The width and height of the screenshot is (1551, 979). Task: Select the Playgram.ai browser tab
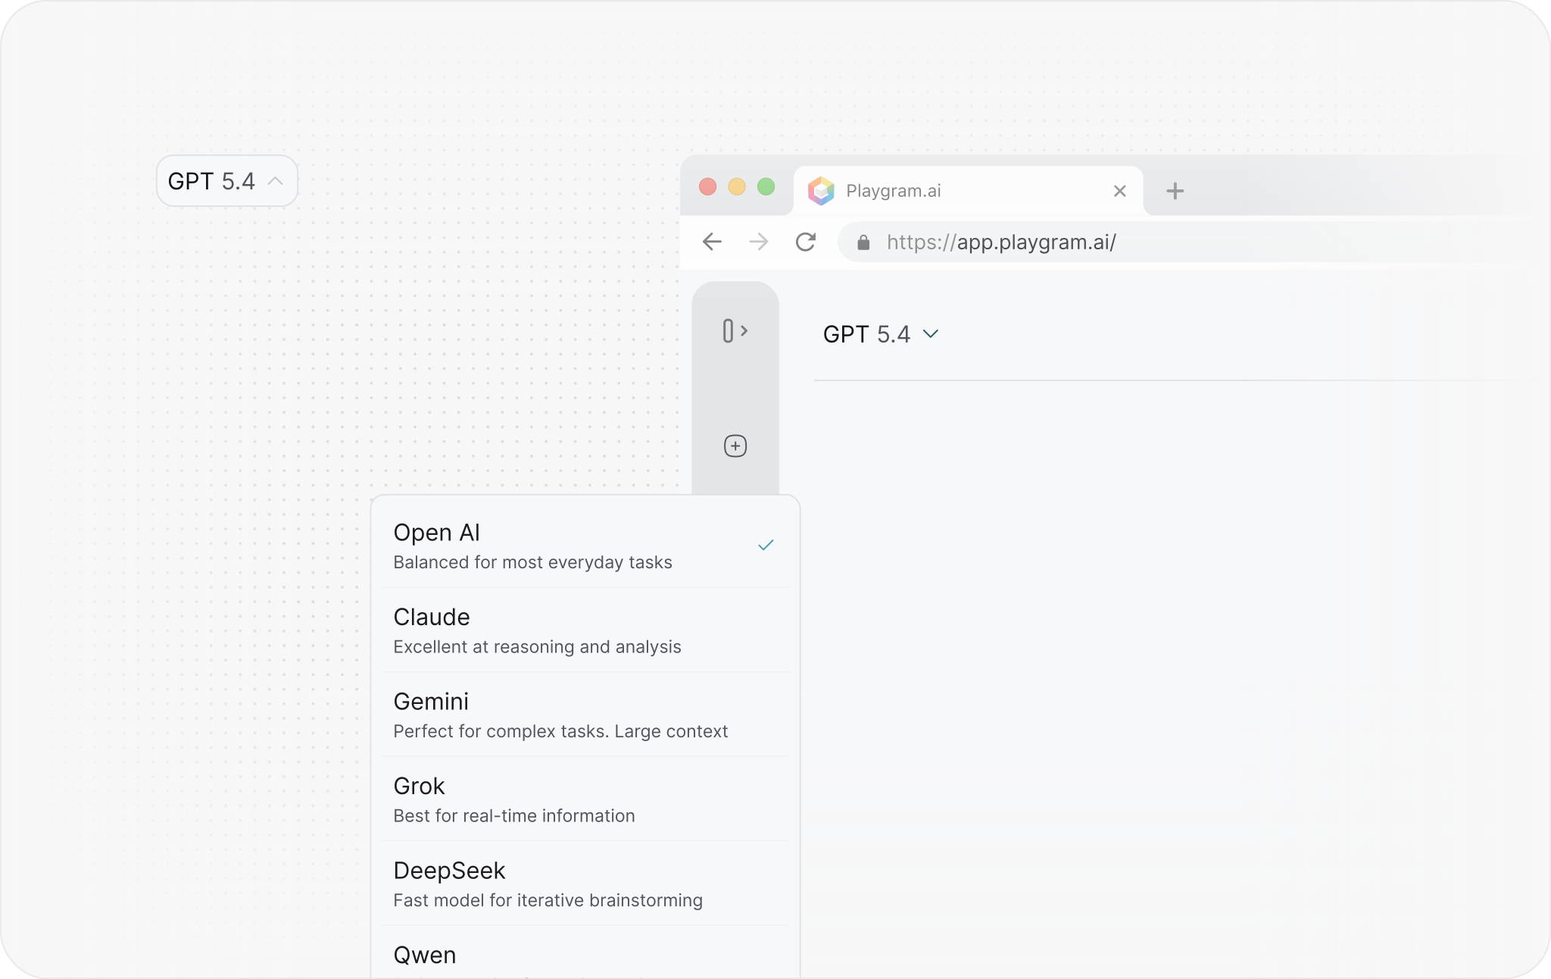pos(969,191)
